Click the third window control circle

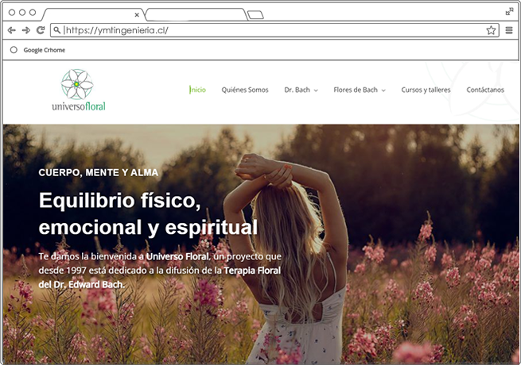(x=33, y=12)
